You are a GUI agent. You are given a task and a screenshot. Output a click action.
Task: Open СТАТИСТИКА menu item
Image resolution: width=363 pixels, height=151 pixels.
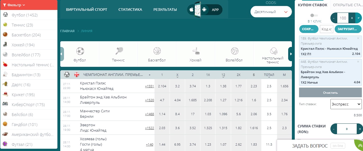pyautogui.click(x=130, y=10)
